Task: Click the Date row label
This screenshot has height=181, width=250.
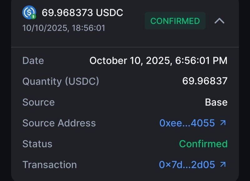Action: point(33,60)
